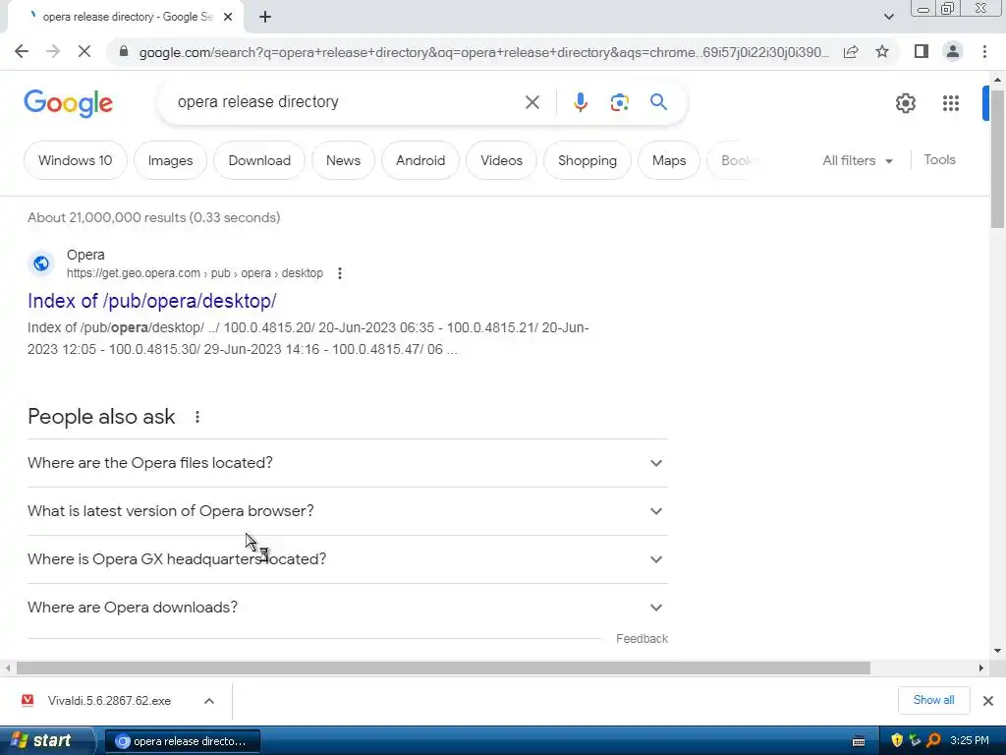Click the forward navigation arrow
This screenshot has width=1006, height=755.
point(53,51)
